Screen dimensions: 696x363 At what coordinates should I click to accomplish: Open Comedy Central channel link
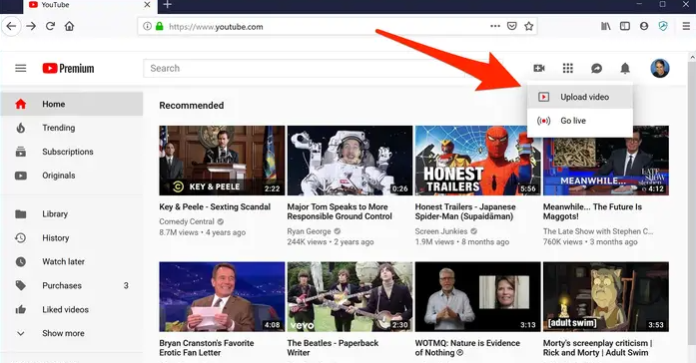tap(187, 221)
